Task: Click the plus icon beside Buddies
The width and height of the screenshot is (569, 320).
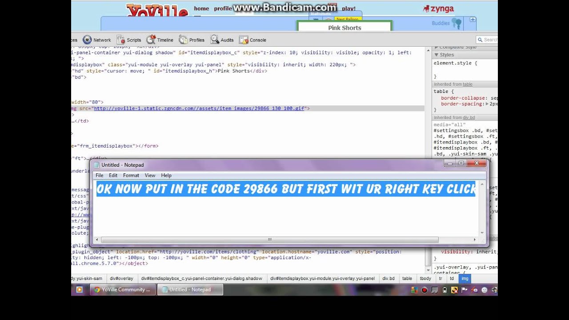Action: 473,20
